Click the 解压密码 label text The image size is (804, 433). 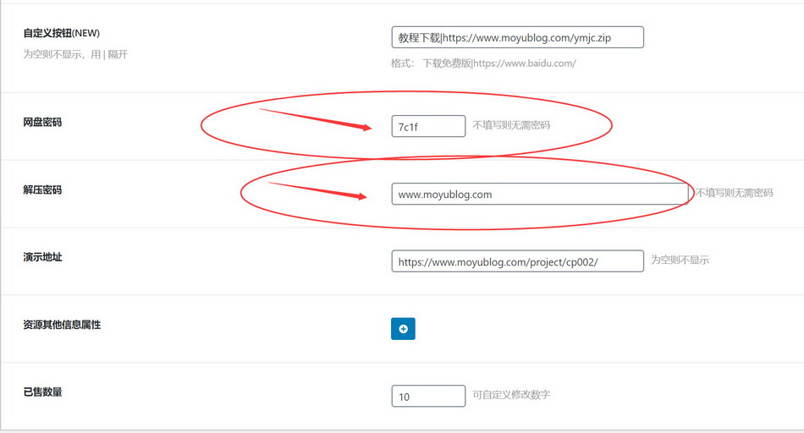[42, 190]
